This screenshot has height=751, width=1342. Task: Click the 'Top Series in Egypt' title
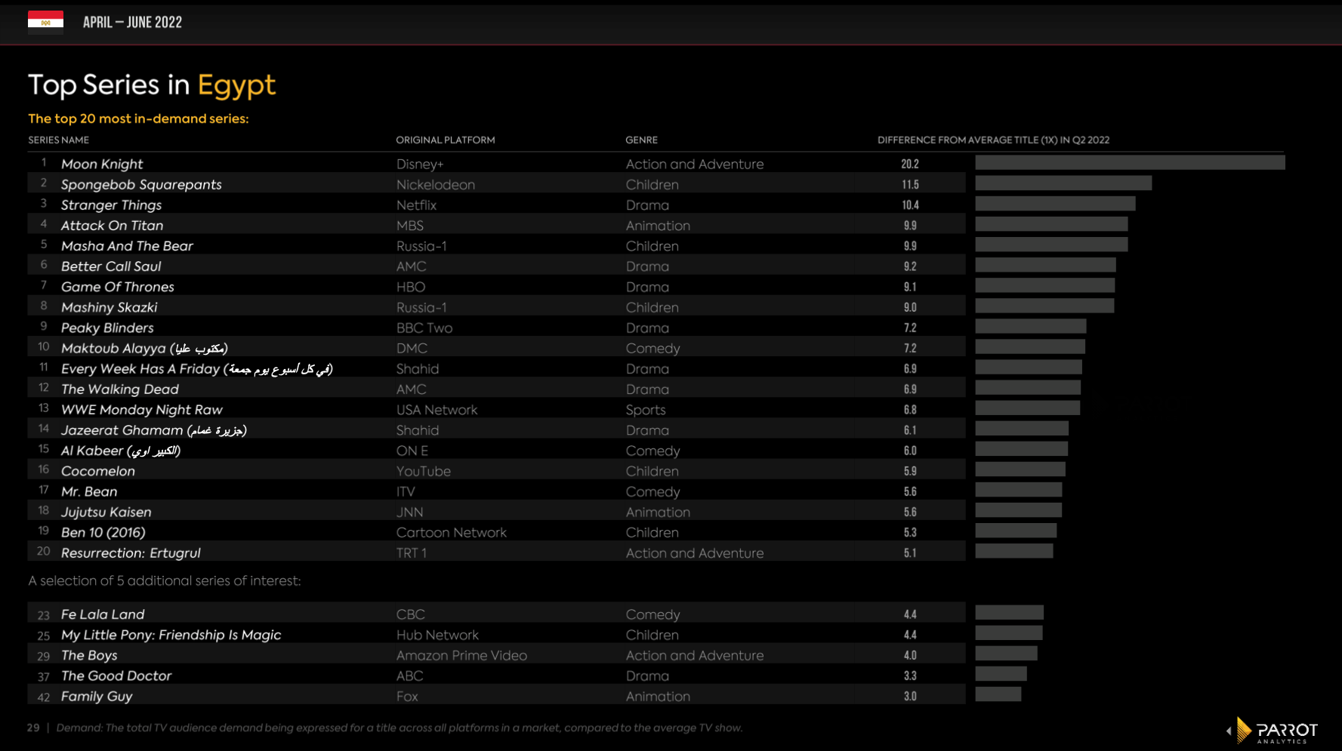(x=152, y=85)
